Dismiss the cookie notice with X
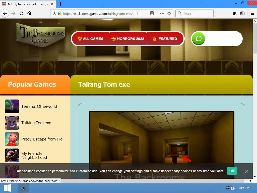Viewport: 257px width, 193px height. 247,171
